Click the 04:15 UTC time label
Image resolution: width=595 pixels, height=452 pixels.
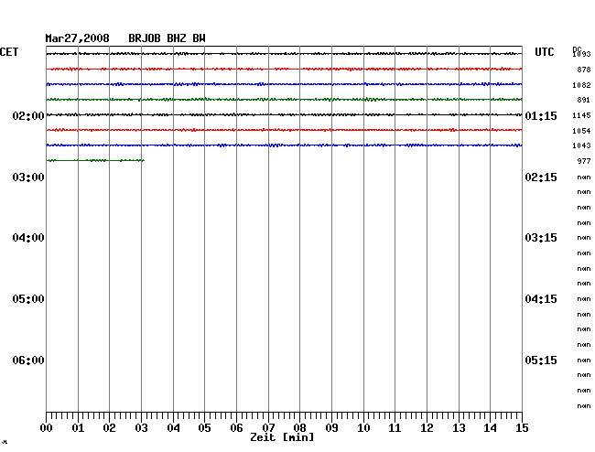tap(541, 299)
